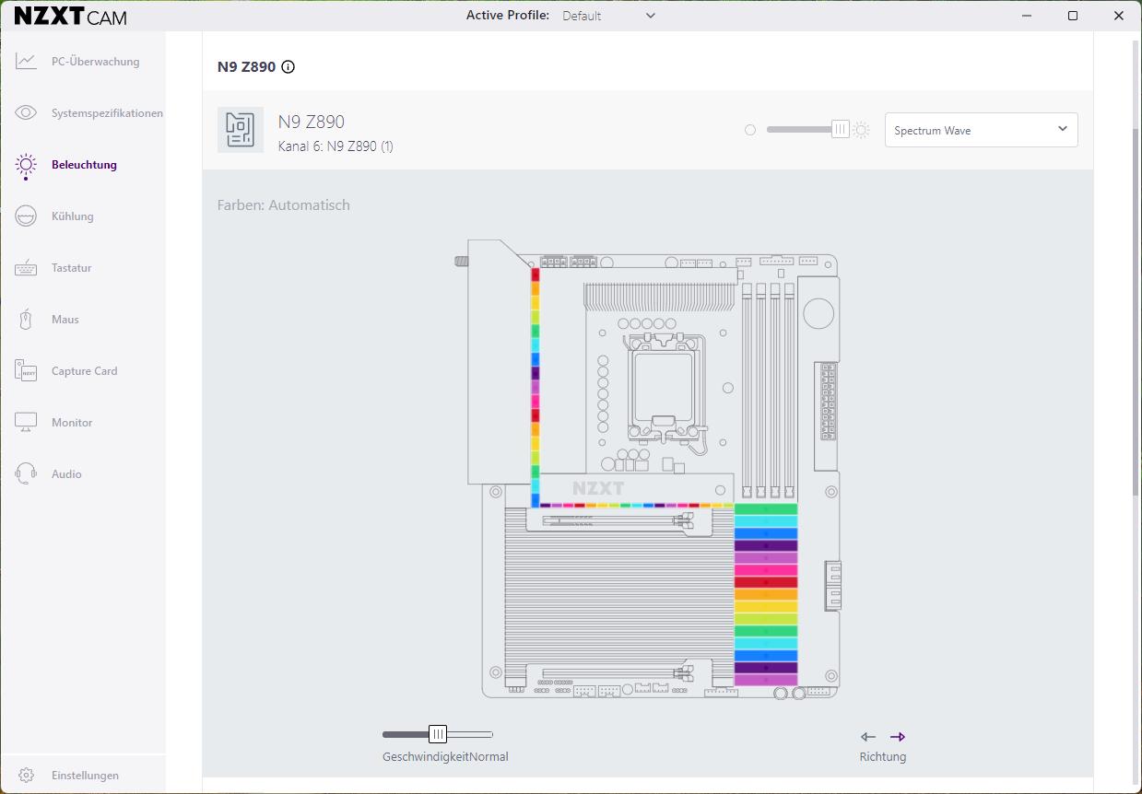Click the Capture Card icon
This screenshot has width=1142, height=794.
26,371
